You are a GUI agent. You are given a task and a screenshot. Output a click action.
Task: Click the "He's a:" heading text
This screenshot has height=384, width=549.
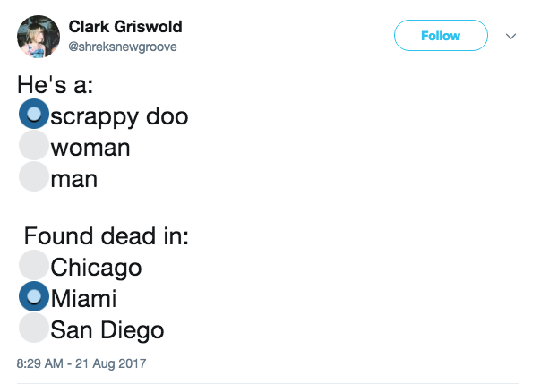point(56,85)
